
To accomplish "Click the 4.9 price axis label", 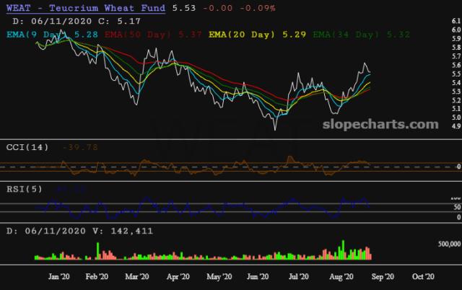I will tap(452, 126).
